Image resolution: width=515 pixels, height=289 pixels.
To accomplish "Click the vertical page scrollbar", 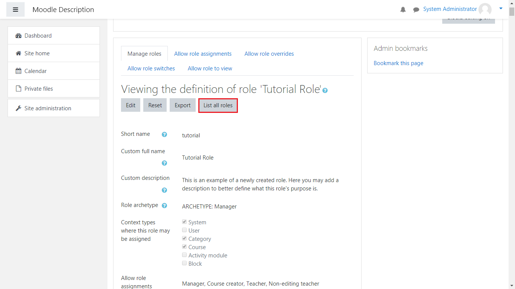I will [x=512, y=151].
